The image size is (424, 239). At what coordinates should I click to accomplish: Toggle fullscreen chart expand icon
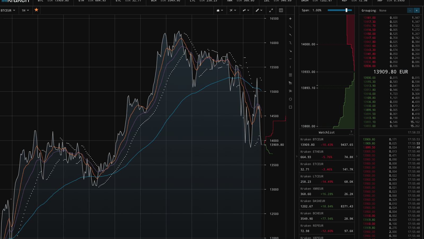point(271,10)
